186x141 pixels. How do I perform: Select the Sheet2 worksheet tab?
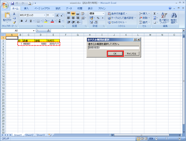coord(29,135)
